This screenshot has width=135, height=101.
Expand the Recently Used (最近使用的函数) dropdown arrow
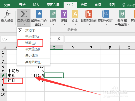42,25
